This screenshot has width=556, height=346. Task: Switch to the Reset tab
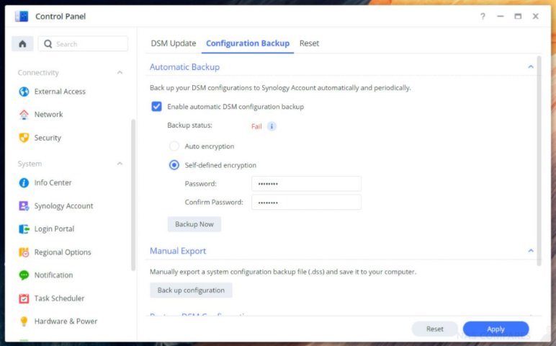(309, 43)
